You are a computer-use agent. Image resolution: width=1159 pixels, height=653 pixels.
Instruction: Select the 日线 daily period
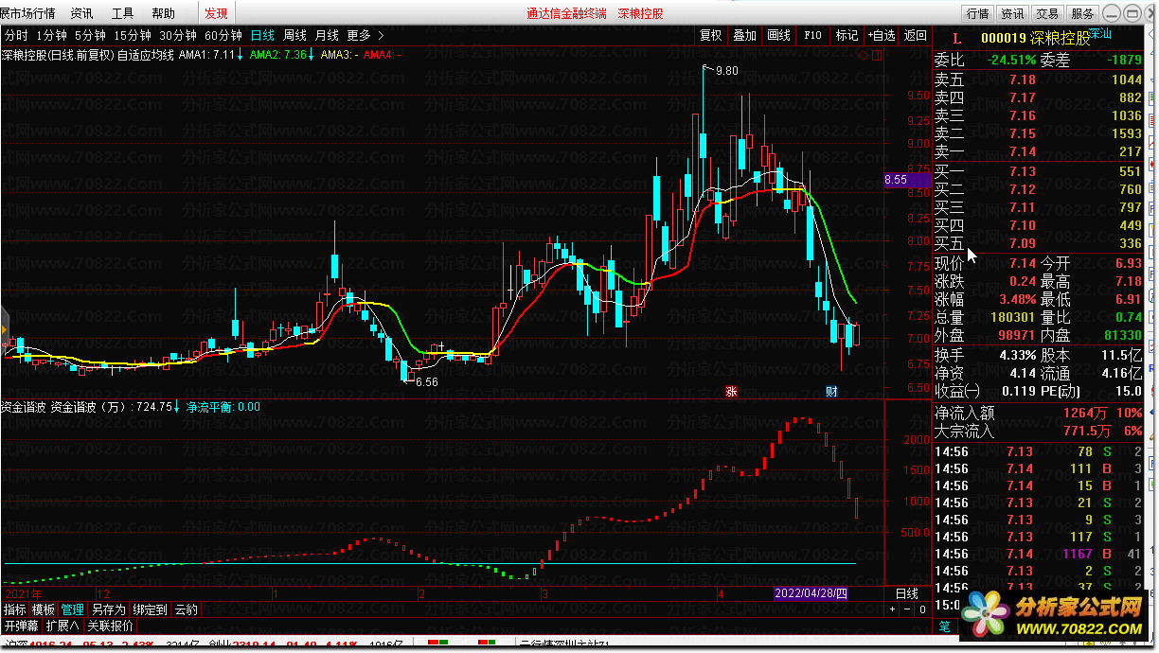[262, 35]
